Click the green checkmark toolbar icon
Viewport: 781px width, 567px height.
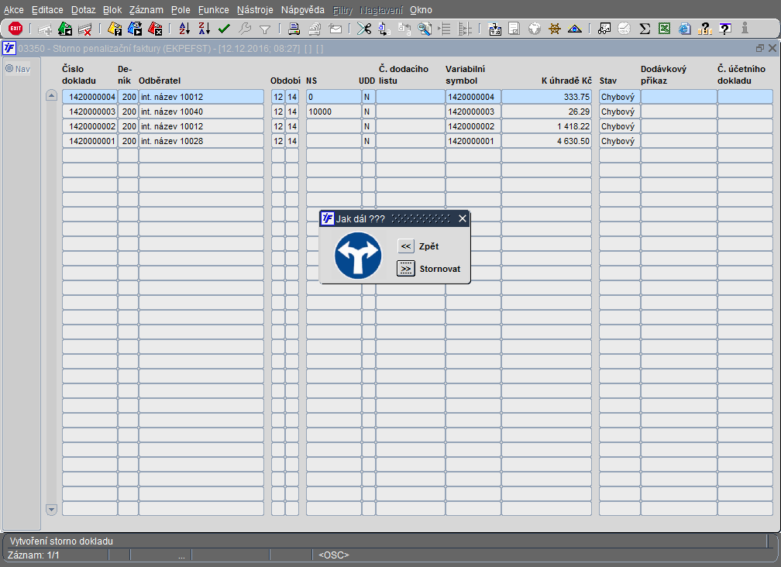(x=224, y=29)
